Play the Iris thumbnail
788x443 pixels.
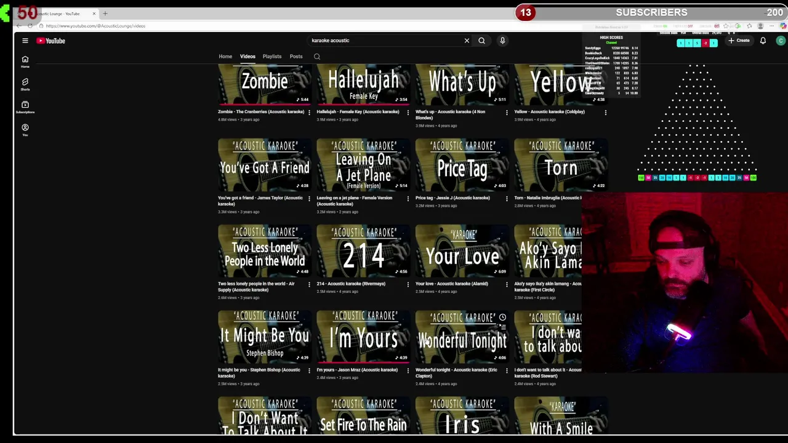pyautogui.click(x=462, y=416)
